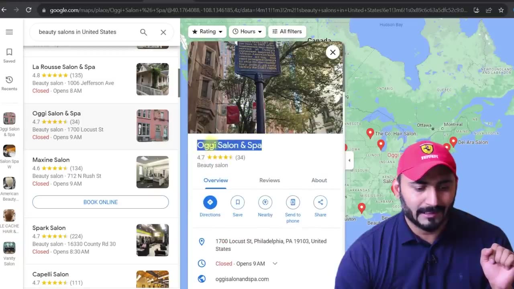This screenshot has height=289, width=514.
Task: Click the location pin icon beside address
Action: click(202, 242)
